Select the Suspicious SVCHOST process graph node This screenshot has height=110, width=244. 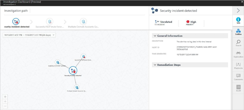[57, 62]
